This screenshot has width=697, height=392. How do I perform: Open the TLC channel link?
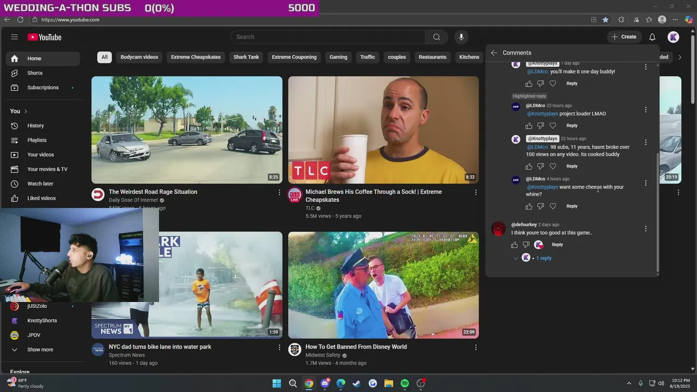[310, 208]
